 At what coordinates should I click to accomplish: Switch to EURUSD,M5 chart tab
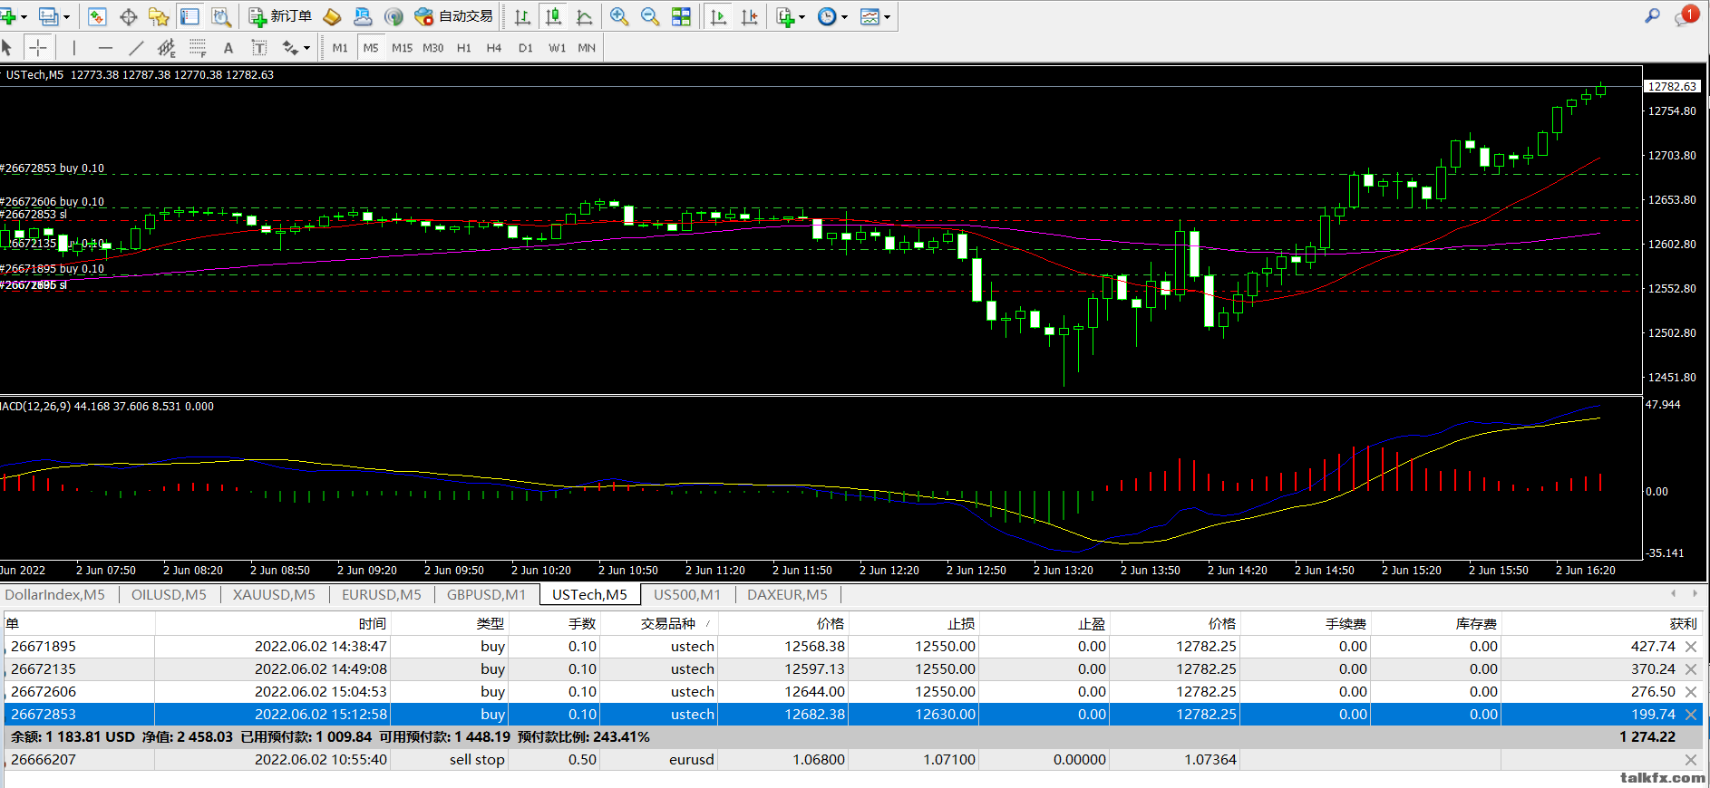tap(381, 594)
